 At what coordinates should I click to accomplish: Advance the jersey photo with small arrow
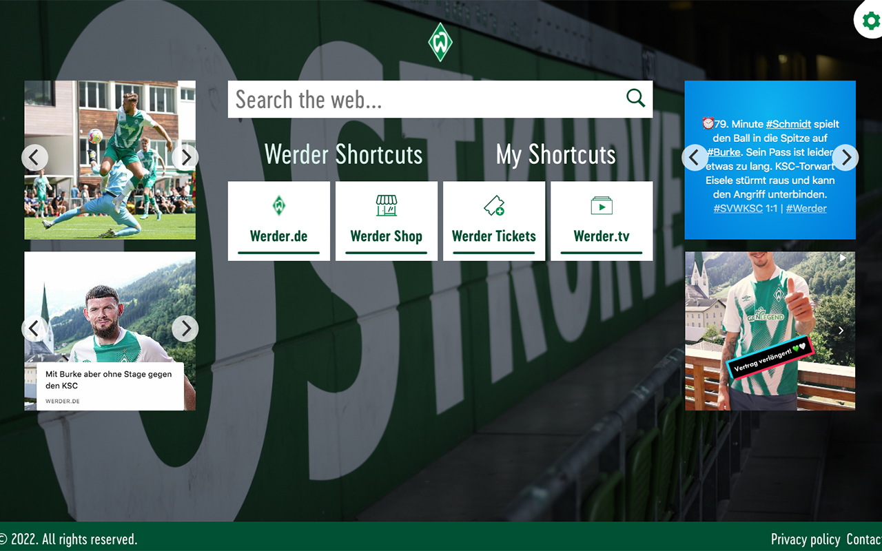tap(841, 331)
